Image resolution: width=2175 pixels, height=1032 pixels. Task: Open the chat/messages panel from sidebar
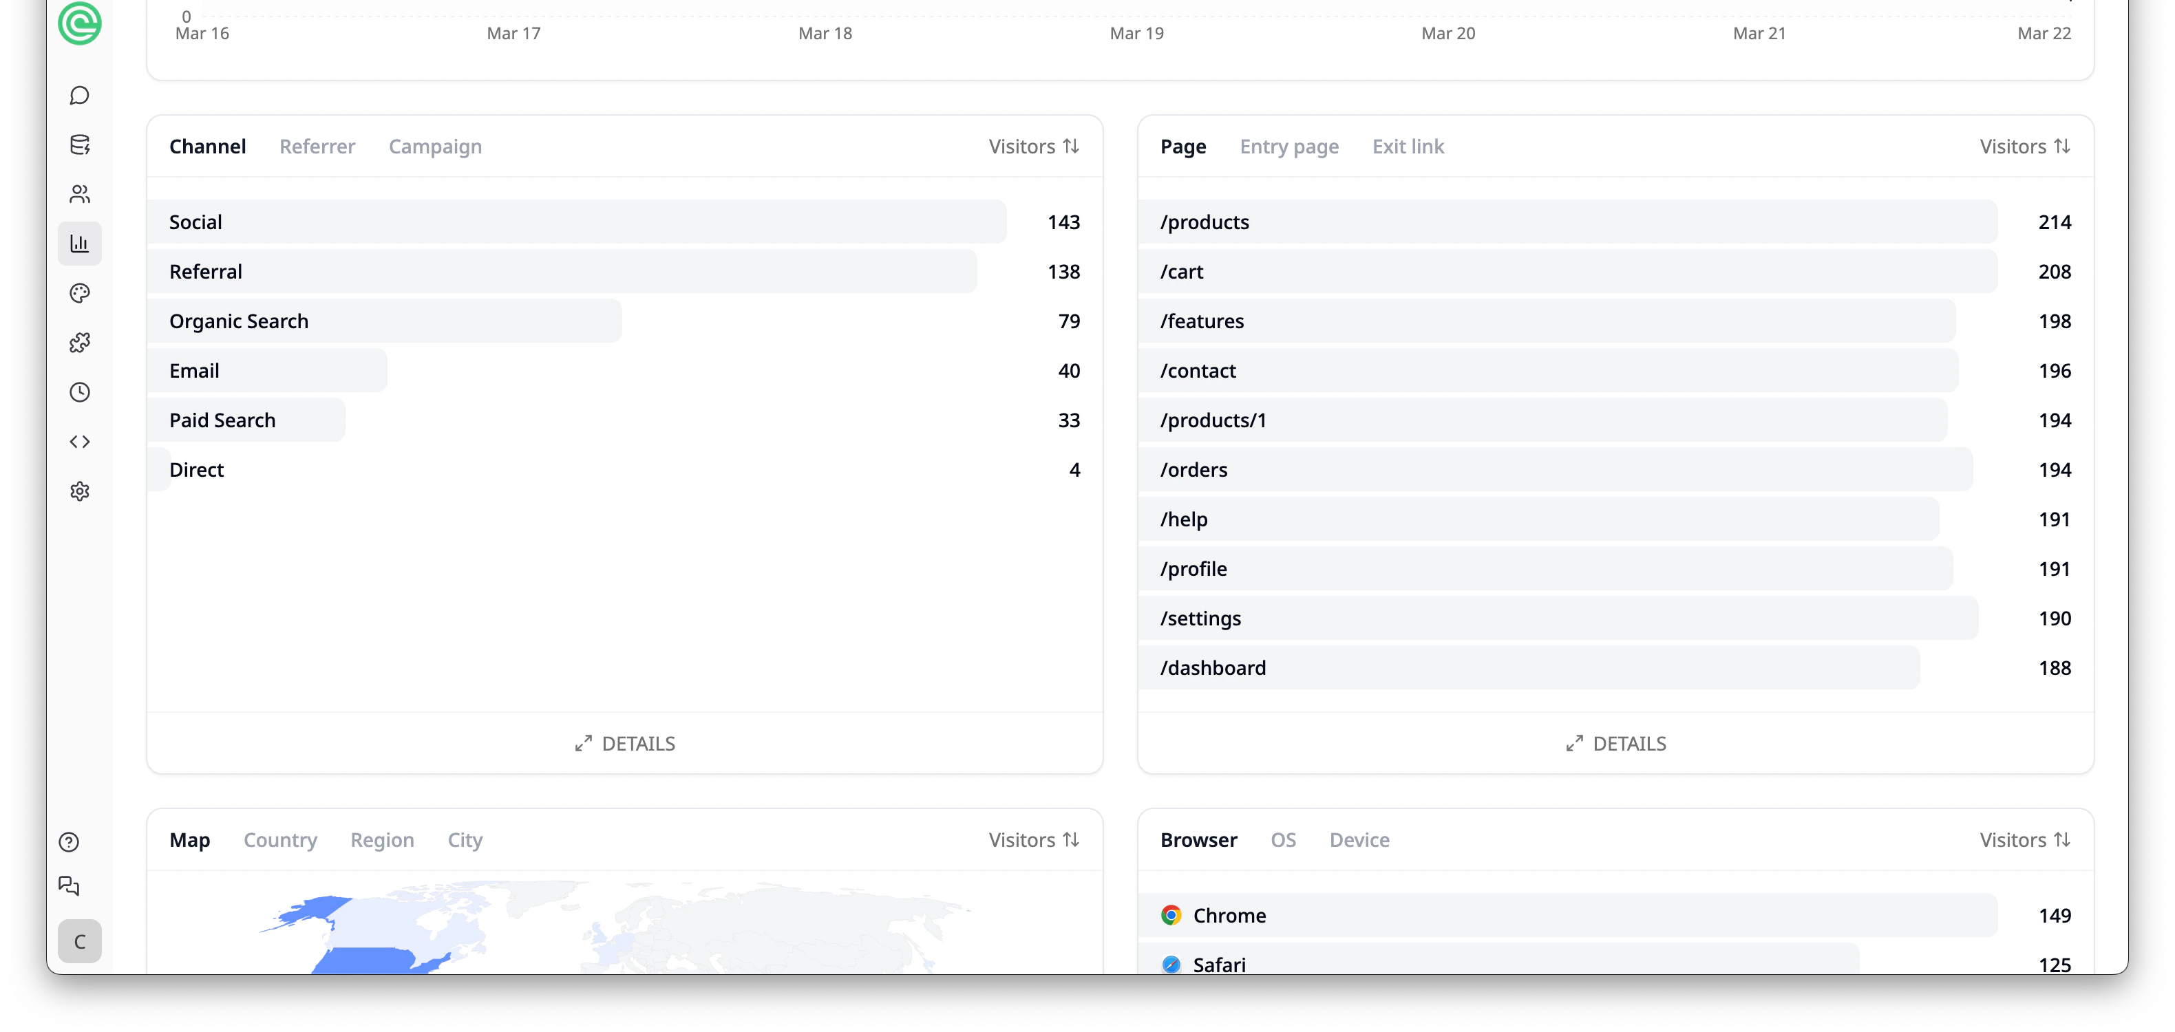[x=79, y=96]
